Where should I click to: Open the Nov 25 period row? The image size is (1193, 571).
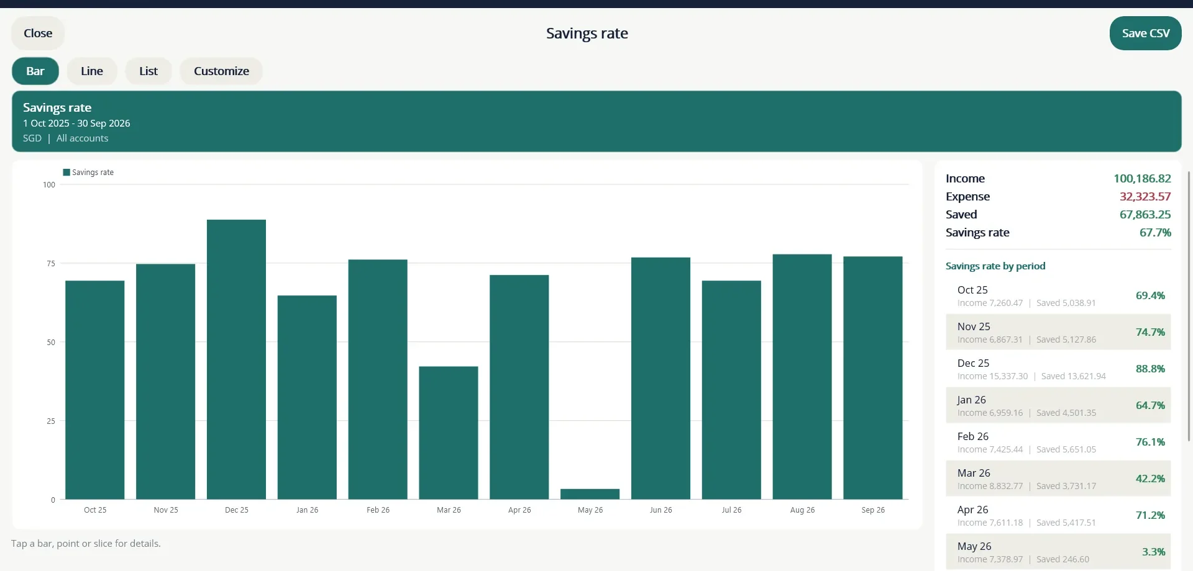[x=1058, y=333]
